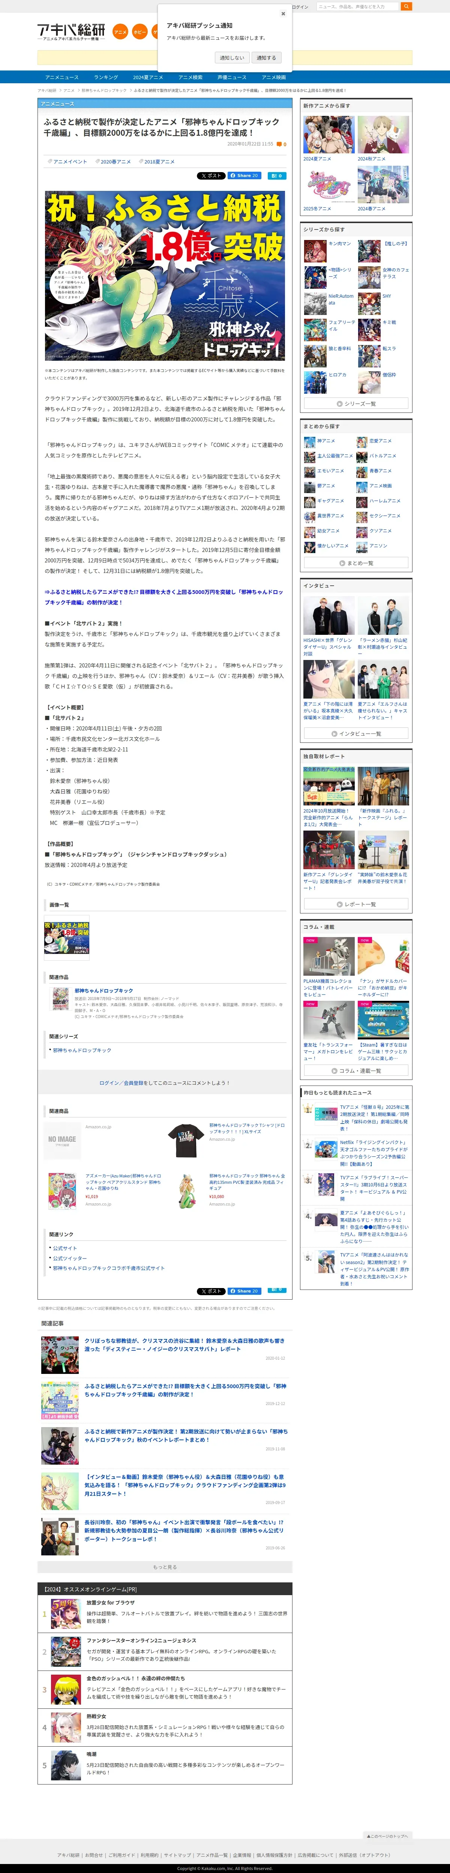This screenshot has height=1873, width=450.
Task: Click the Hatena B! button under the article headline
Action: (276, 175)
